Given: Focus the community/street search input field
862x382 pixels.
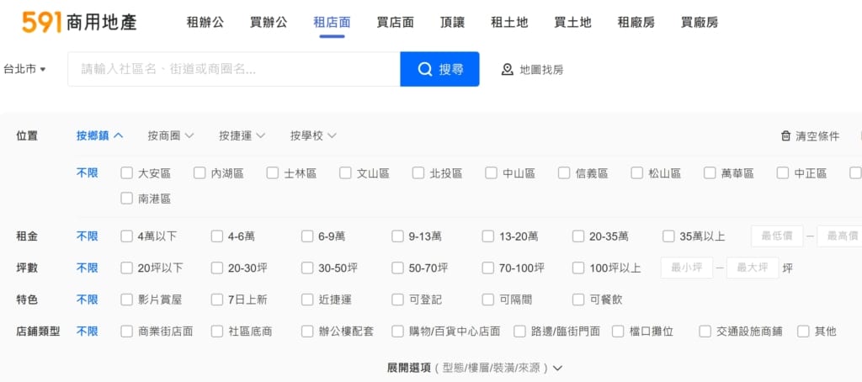Looking at the screenshot, I should (x=234, y=69).
